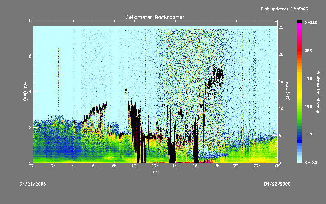326x204 pixels.
Task: Click the 15.0 colorbar label
Action: [308, 78]
